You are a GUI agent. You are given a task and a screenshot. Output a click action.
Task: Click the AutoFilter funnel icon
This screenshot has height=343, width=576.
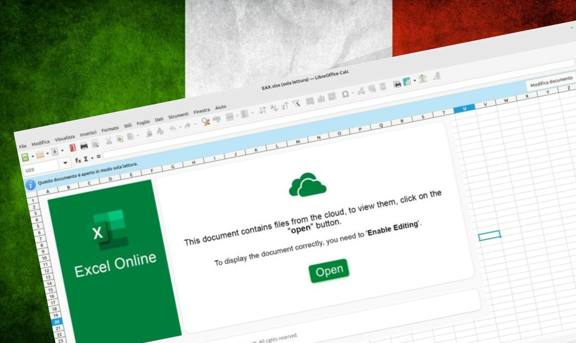click(x=296, y=104)
